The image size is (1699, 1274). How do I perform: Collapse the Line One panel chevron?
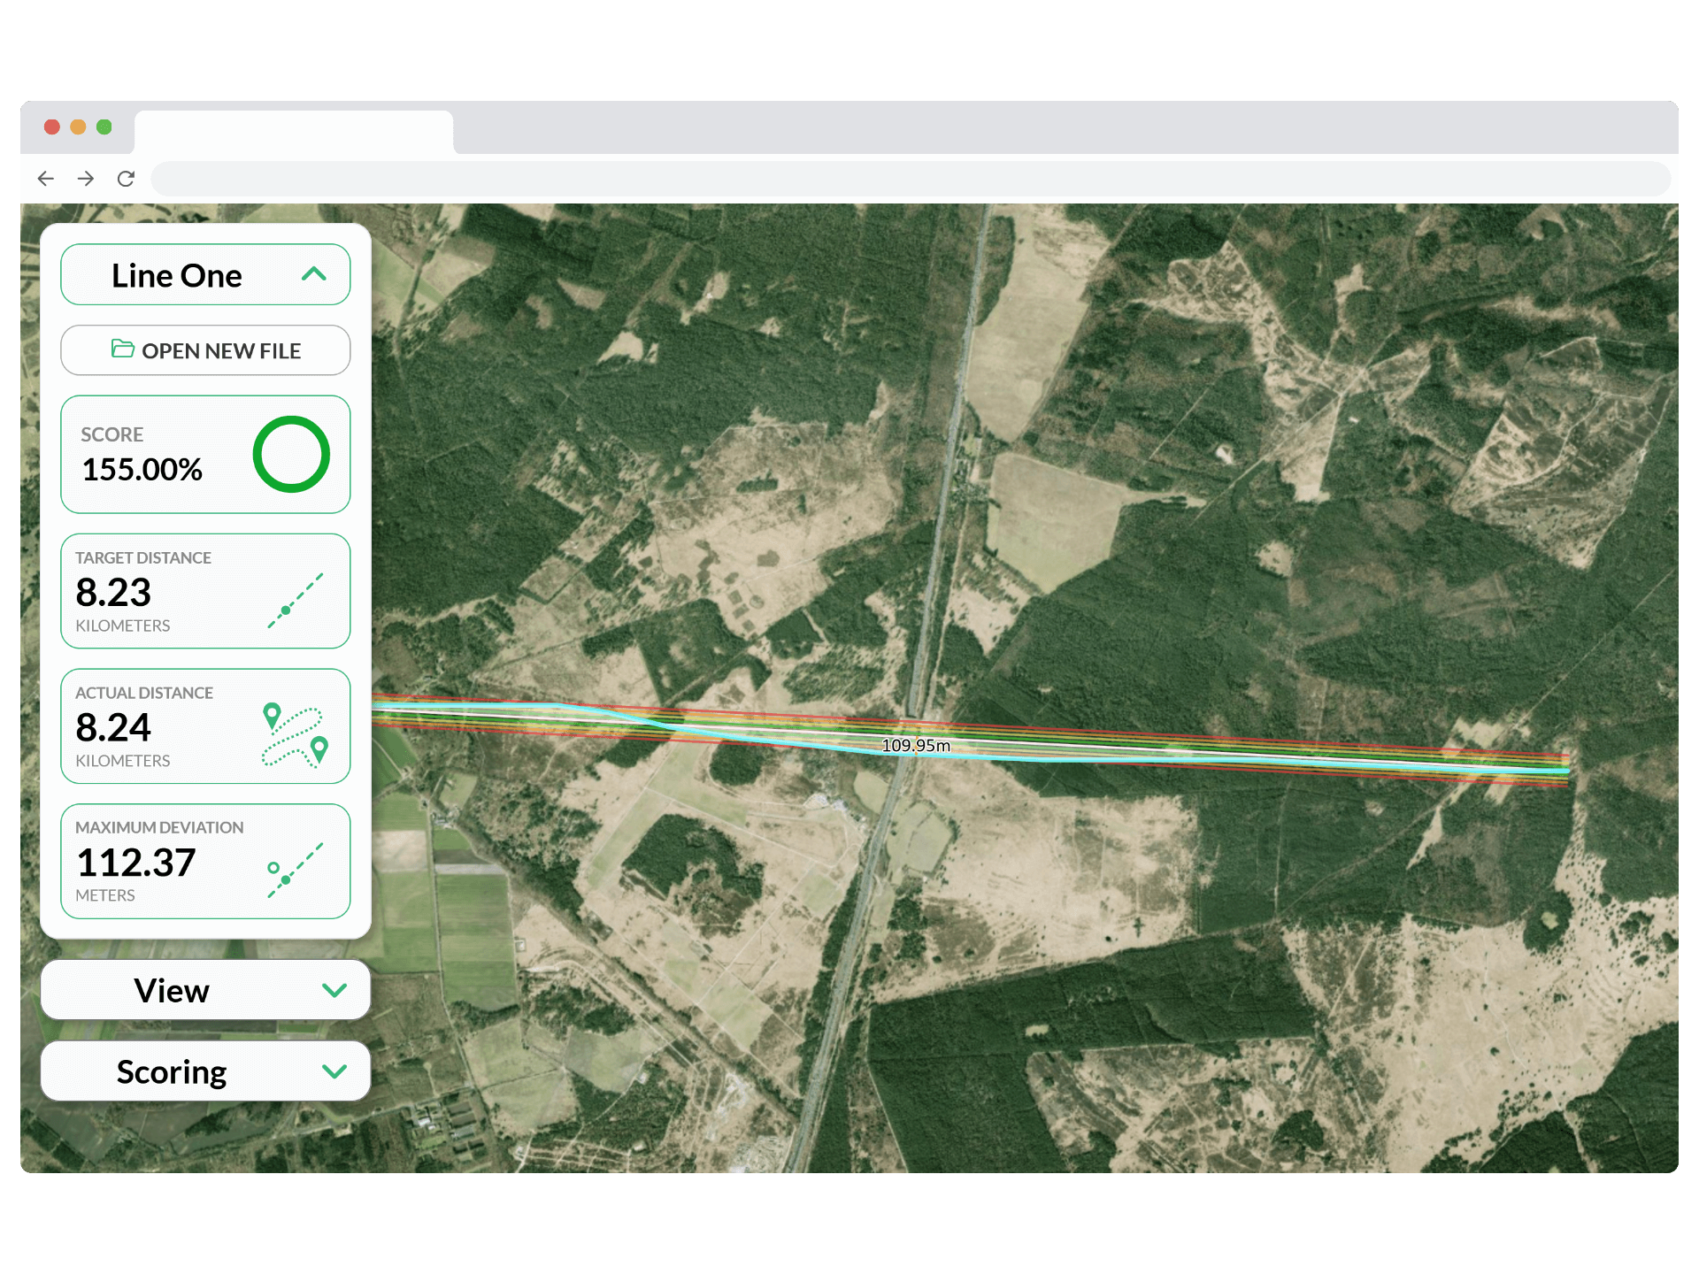314,274
